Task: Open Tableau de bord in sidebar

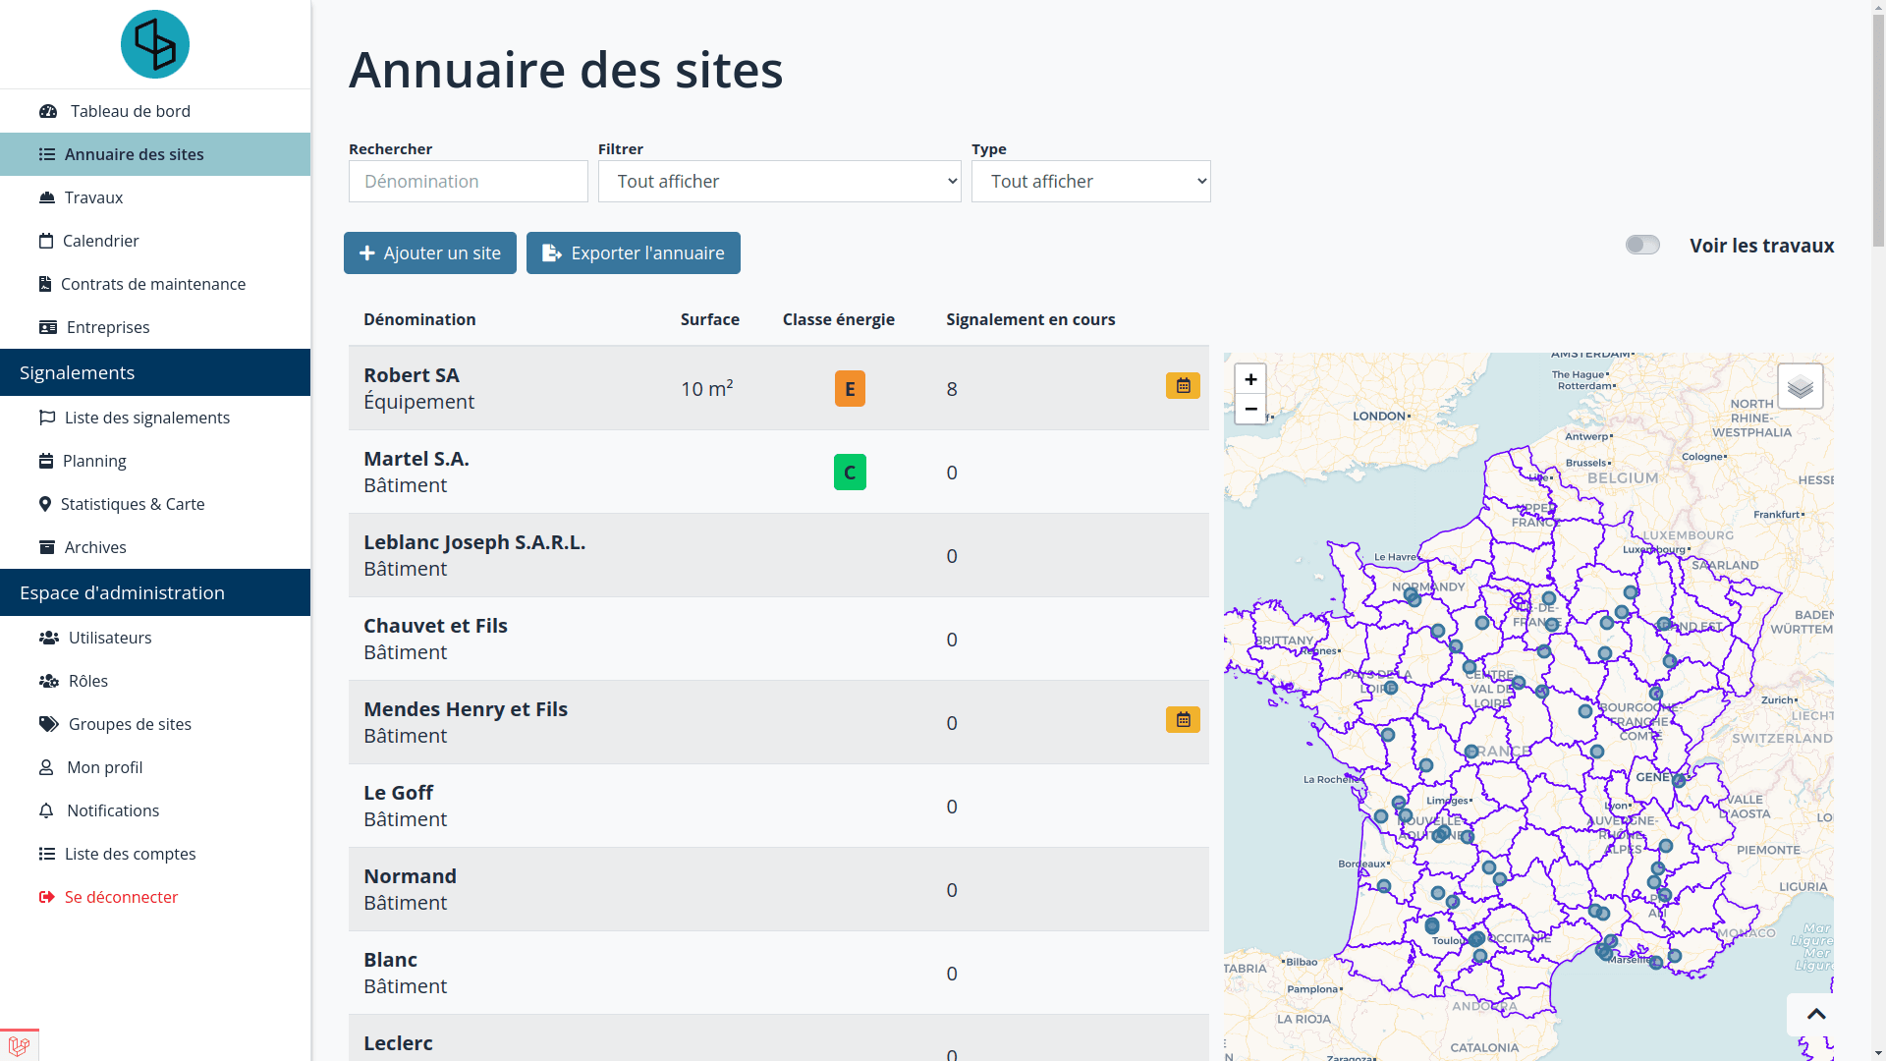Action: click(130, 111)
